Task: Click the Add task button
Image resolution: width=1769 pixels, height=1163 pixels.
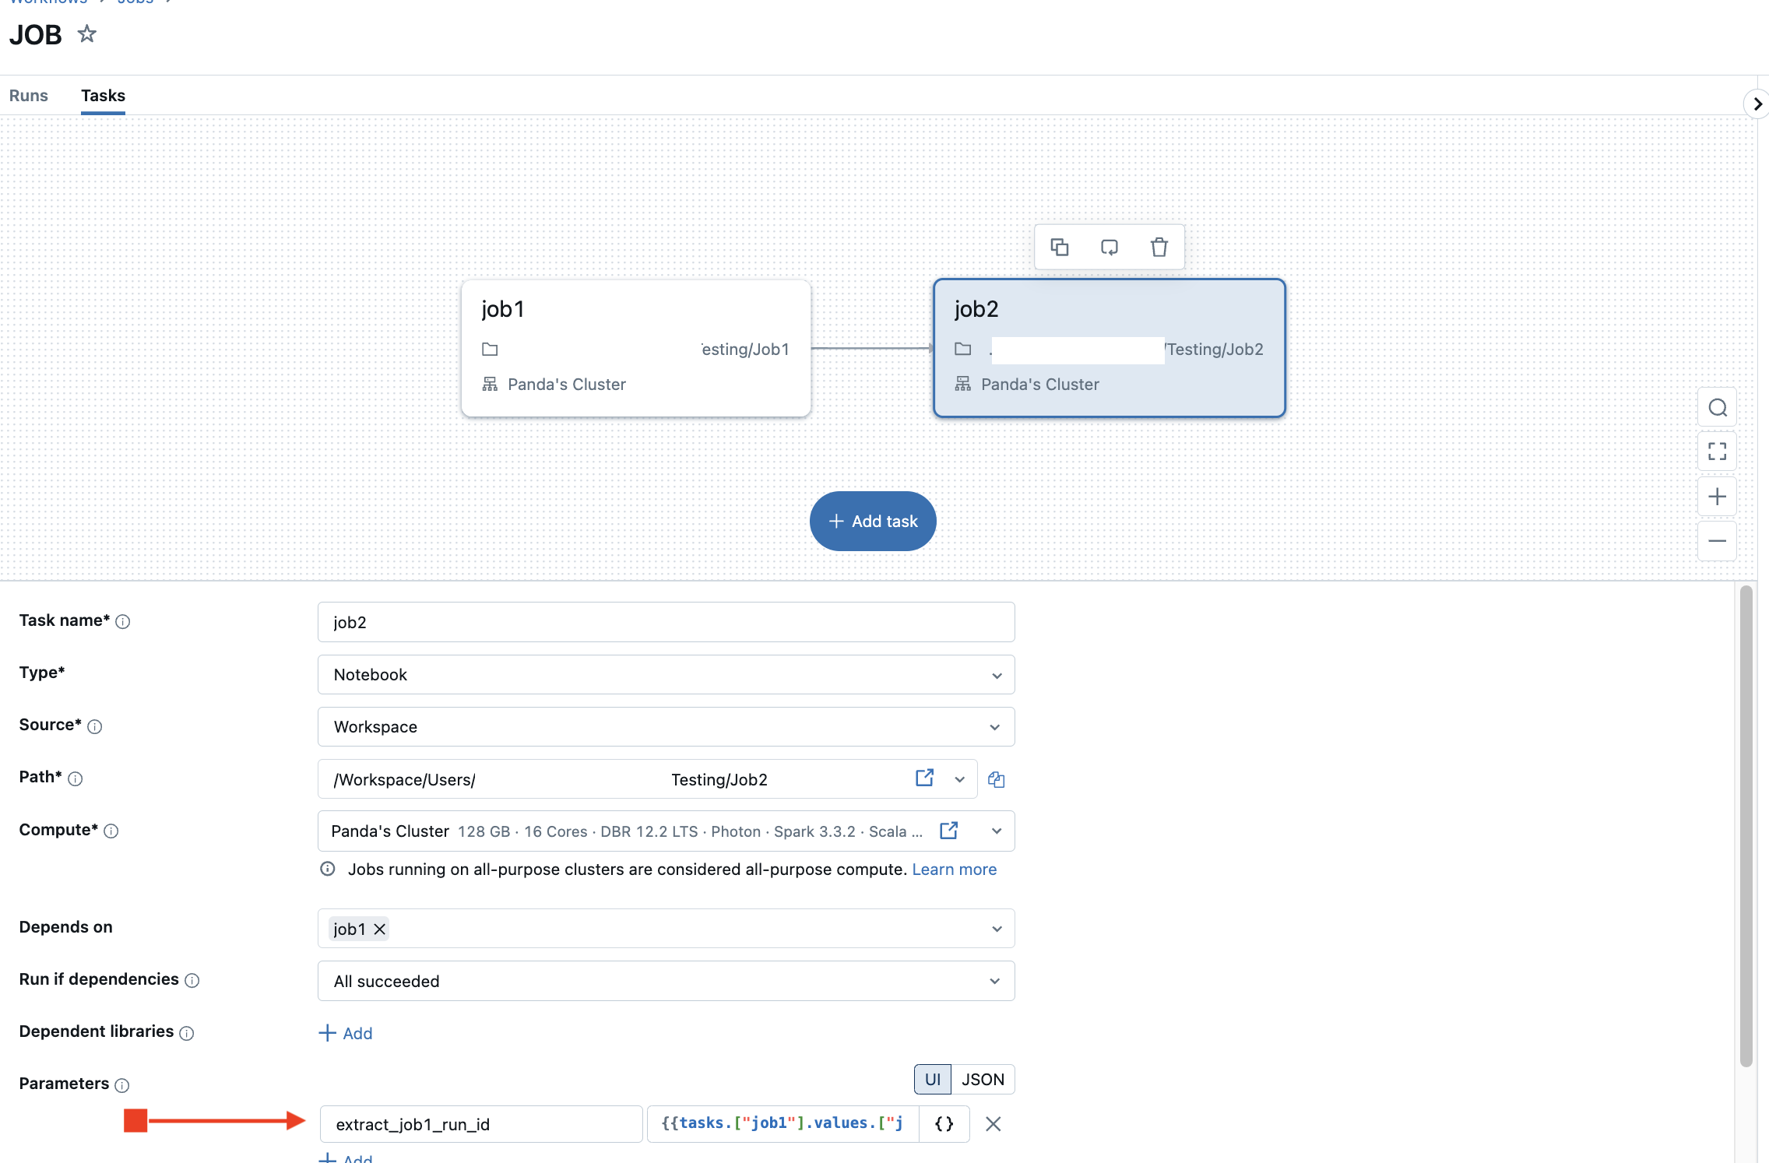Action: pos(872,521)
